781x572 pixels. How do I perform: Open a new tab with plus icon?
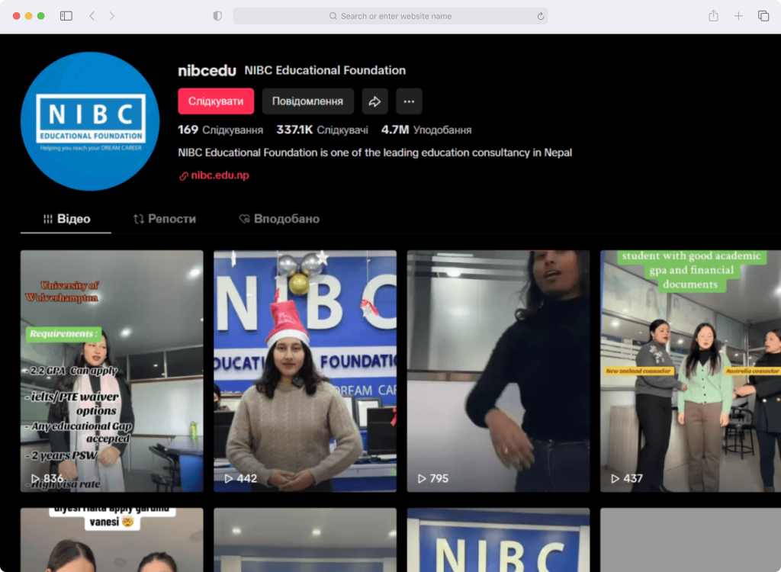pyautogui.click(x=738, y=16)
